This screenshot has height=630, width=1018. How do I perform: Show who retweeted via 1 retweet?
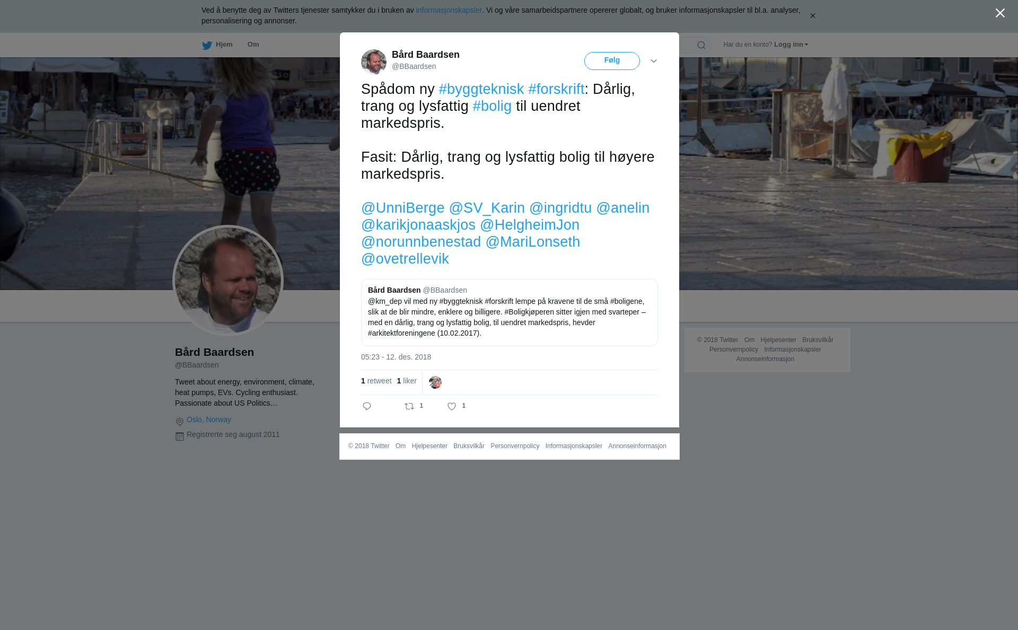coord(376,381)
